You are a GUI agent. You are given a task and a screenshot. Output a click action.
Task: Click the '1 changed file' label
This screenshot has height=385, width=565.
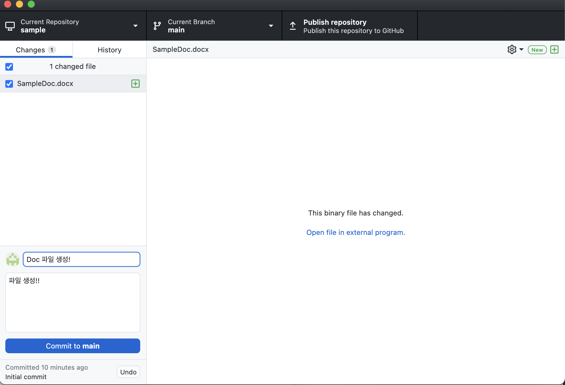(73, 67)
